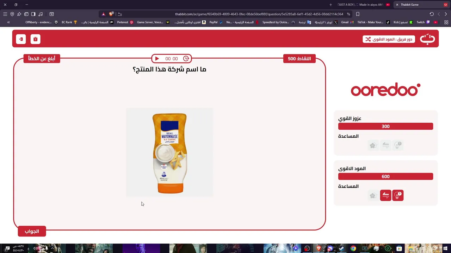Open the TikTok bookmark

click(x=373, y=22)
